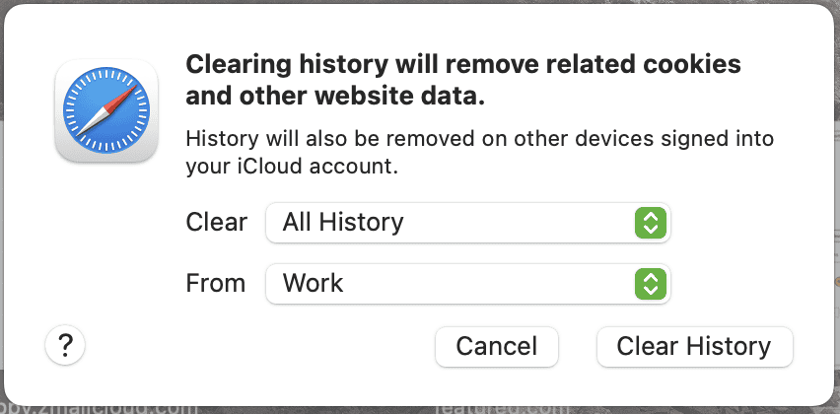Click the featured.com text behind the dialog
This screenshot has width=840, height=414.
(502, 406)
